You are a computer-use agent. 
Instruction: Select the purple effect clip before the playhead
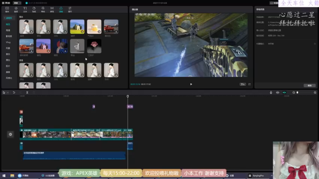coord(94,107)
